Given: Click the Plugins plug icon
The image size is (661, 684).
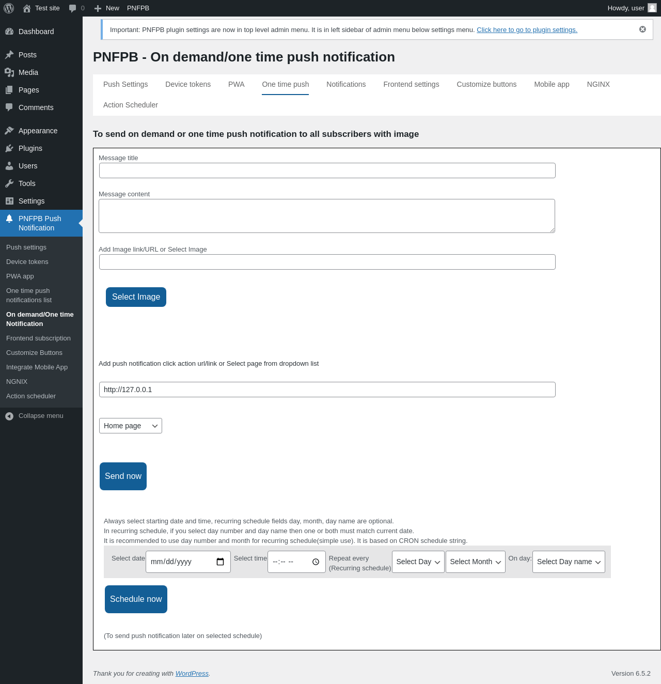Looking at the screenshot, I should point(9,148).
